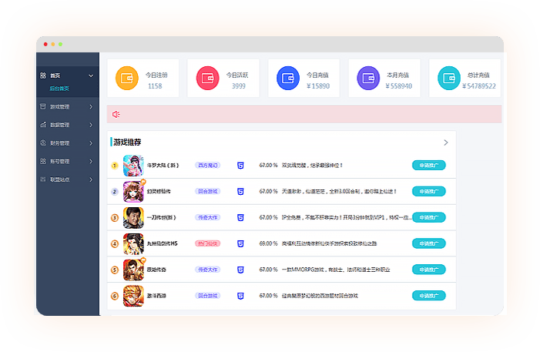
Task: Expand 游戏管理 using its right chevron
Action: 91,107
